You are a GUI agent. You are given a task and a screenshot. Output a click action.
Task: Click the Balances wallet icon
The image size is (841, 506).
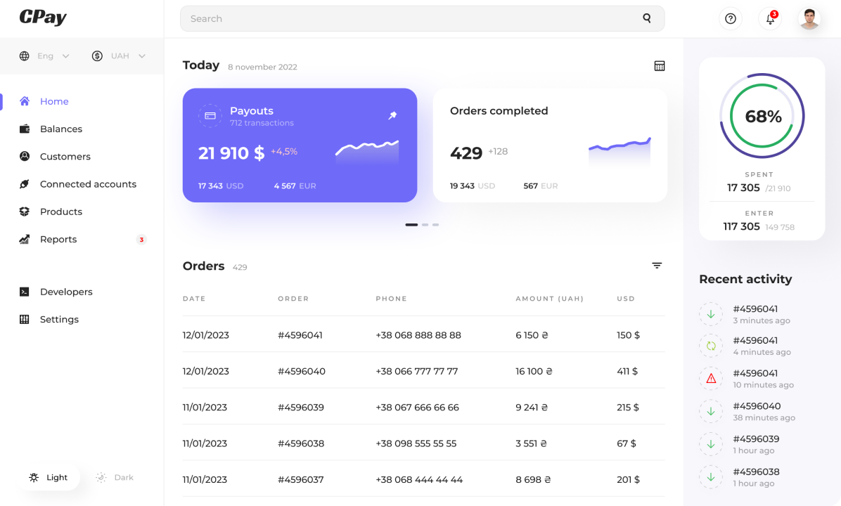(x=25, y=129)
